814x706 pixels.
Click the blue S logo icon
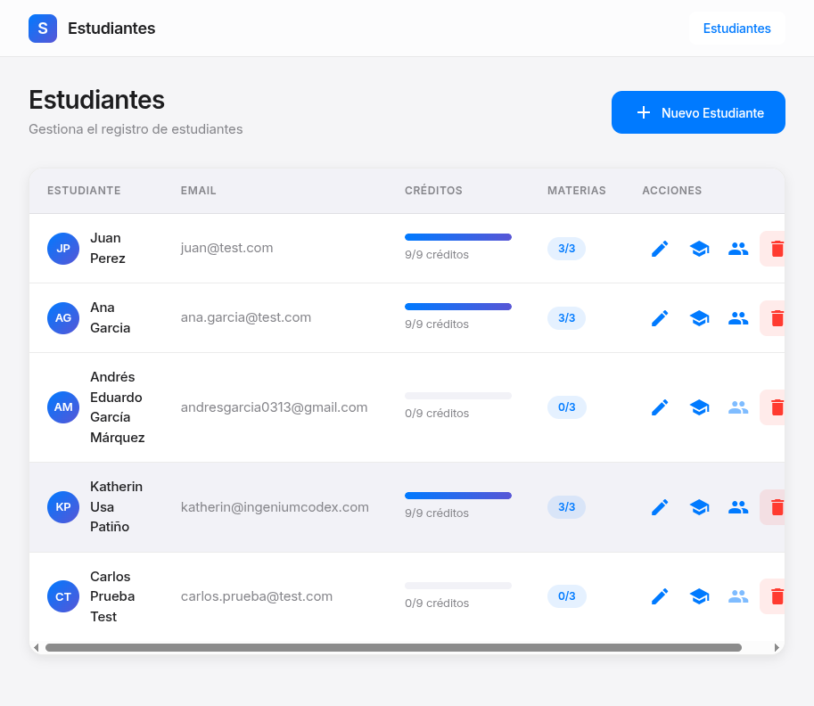[43, 29]
